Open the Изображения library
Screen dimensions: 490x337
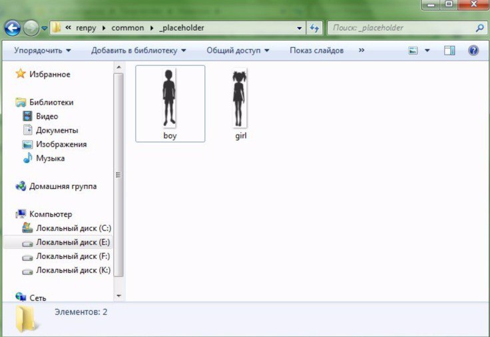61,145
